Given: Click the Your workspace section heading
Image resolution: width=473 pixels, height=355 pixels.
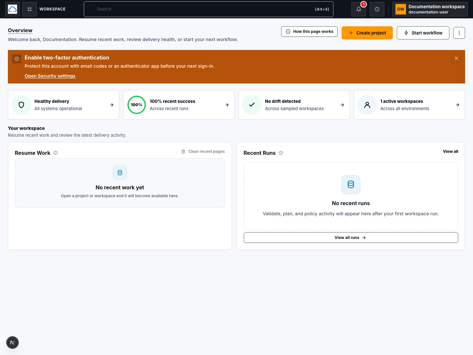Looking at the screenshot, I should [26, 128].
